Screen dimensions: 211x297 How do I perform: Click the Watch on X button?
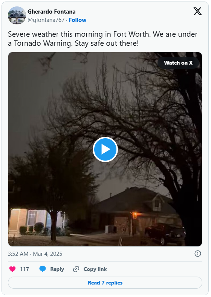(178, 63)
